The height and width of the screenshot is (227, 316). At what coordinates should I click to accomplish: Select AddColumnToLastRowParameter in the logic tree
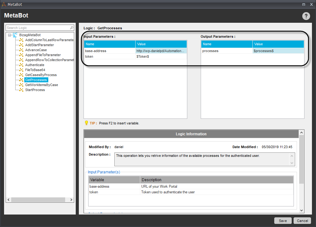(49, 40)
